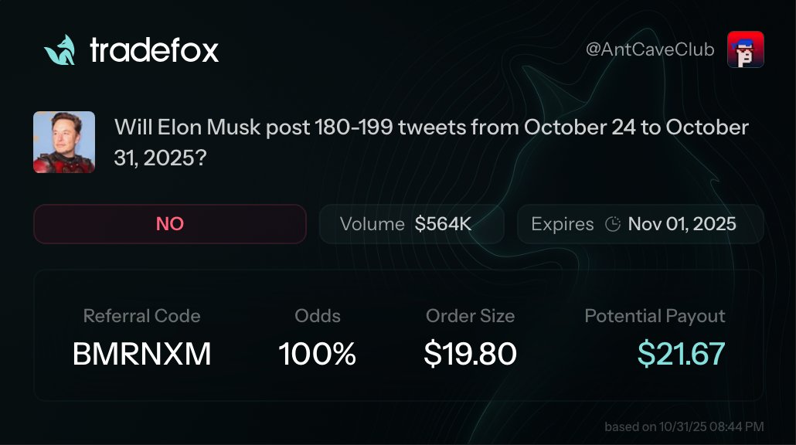
Task: Click the Expires Nov 01, 2025 pill
Action: tap(640, 225)
